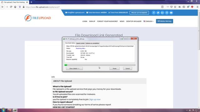Click the browser address bar URL

[42, 7]
